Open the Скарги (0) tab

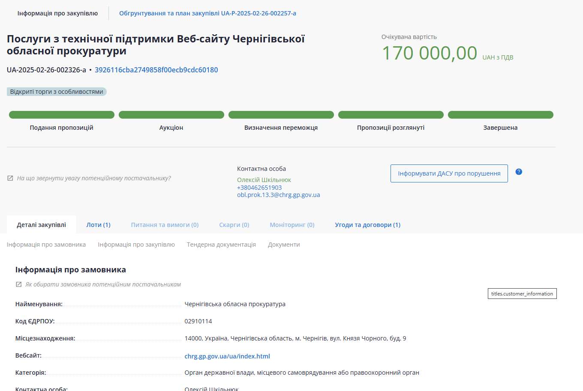point(234,225)
